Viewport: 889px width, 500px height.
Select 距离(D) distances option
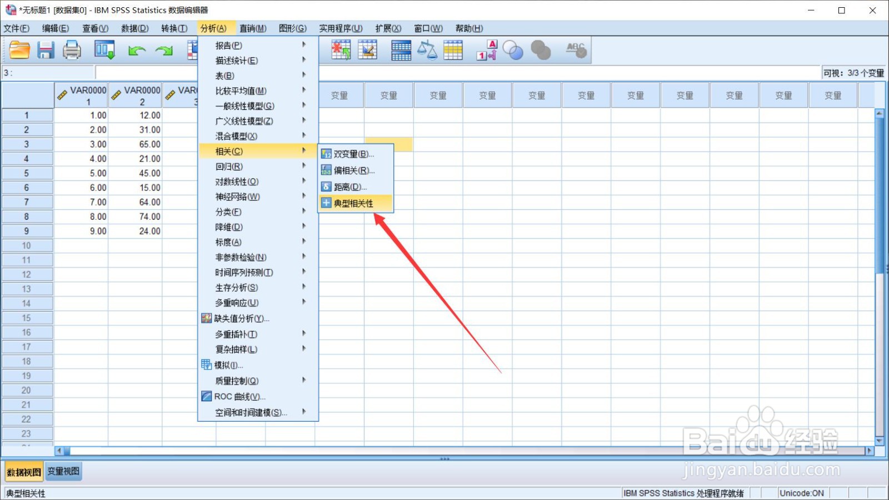click(x=356, y=187)
